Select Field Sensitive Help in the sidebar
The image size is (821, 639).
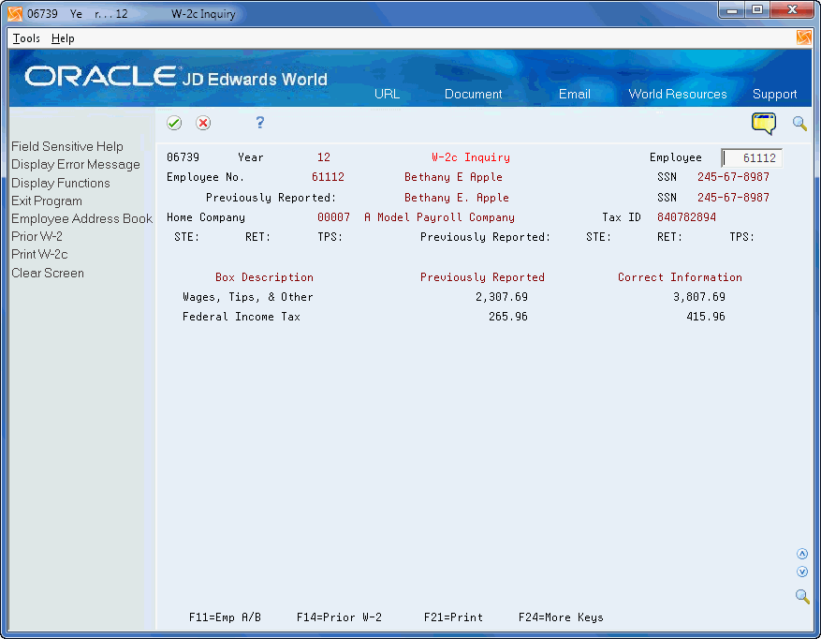[66, 146]
